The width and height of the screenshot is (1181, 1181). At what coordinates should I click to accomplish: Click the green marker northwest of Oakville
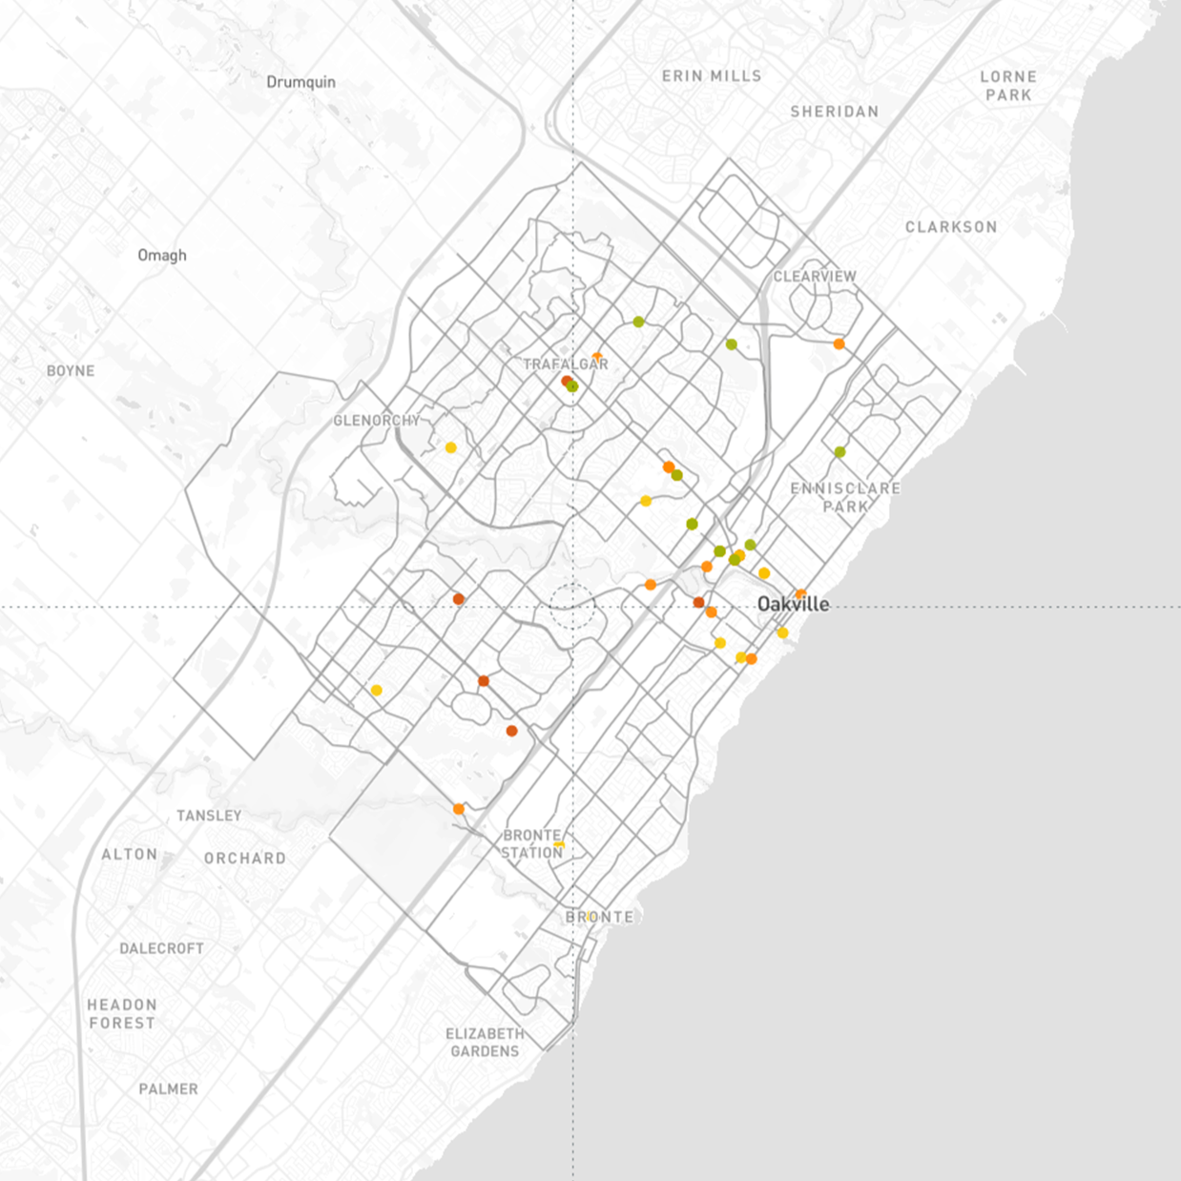point(749,543)
